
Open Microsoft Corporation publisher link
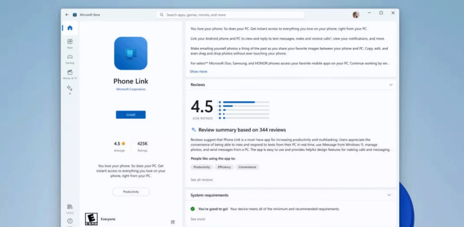pos(131,89)
